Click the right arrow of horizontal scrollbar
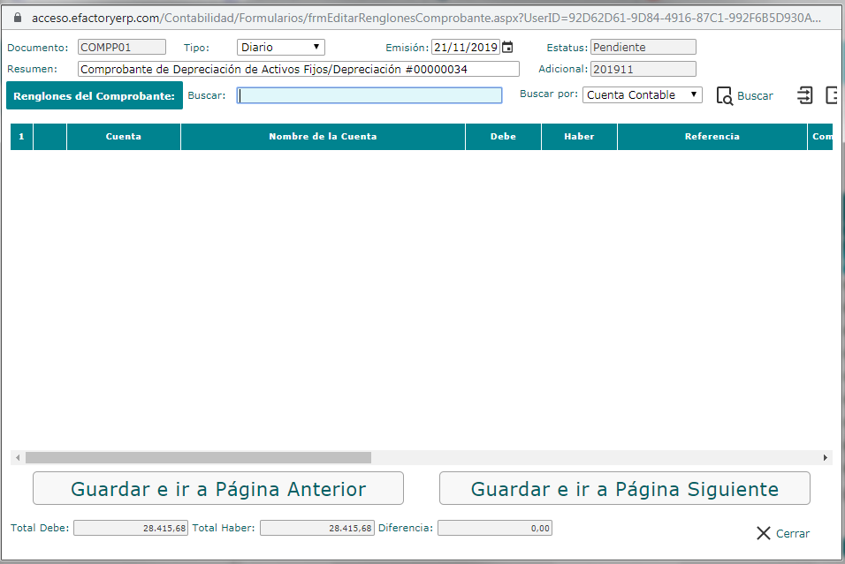845x564 pixels. [825, 457]
